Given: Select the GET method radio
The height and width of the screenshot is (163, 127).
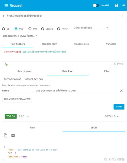Looking at the screenshot, I should point(3,29).
